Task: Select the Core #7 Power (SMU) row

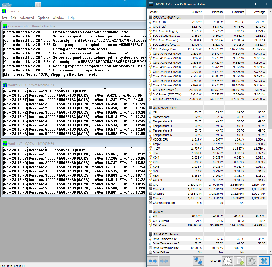Action: point(207,85)
